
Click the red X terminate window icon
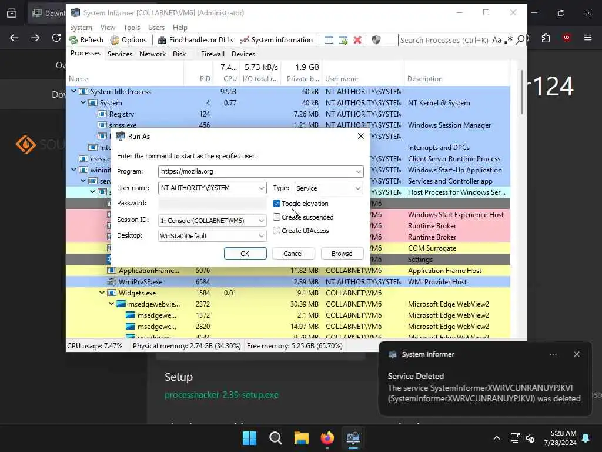tap(357, 40)
